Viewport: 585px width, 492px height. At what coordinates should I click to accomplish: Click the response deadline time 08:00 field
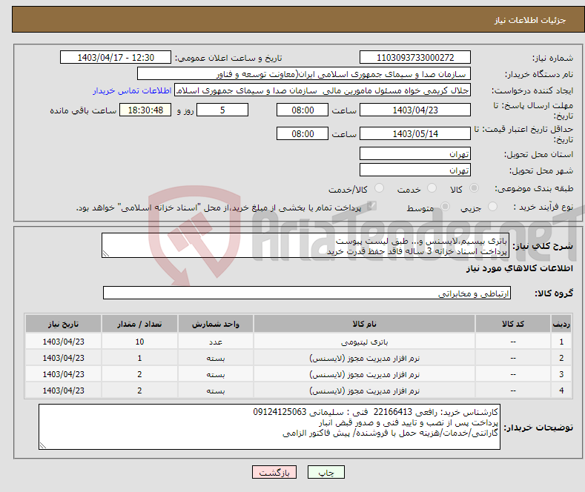(303, 110)
